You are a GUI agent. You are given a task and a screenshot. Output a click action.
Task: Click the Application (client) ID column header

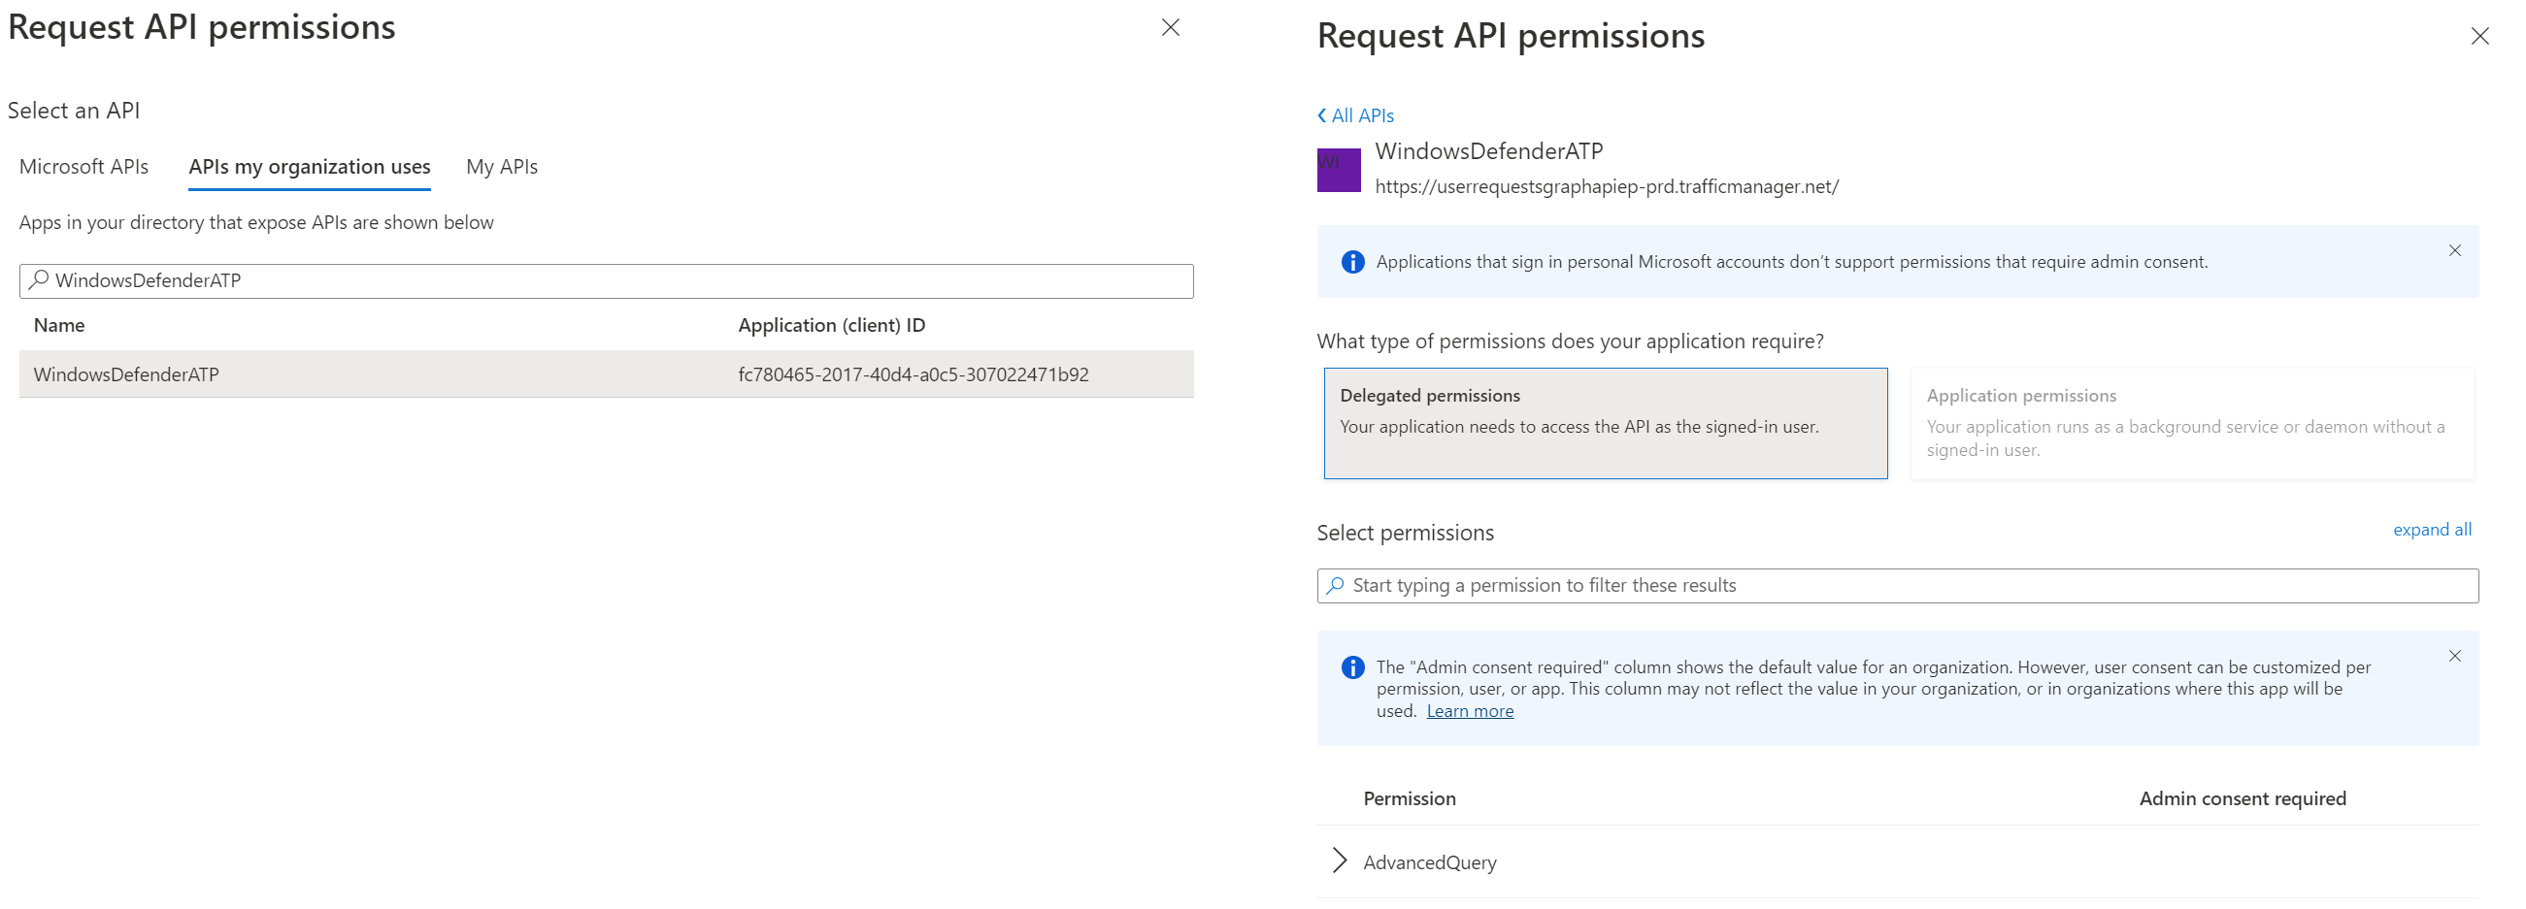pos(832,325)
